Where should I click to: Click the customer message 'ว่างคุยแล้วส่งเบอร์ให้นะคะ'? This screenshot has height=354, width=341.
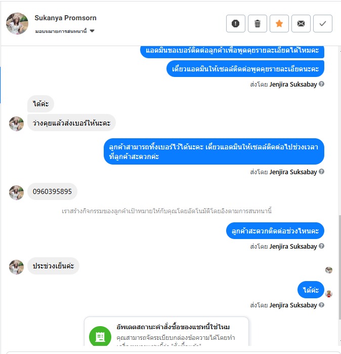pyautogui.click(x=71, y=123)
